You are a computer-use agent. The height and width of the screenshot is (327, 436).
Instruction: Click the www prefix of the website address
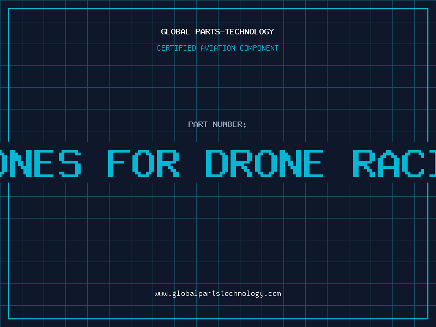pos(161,293)
